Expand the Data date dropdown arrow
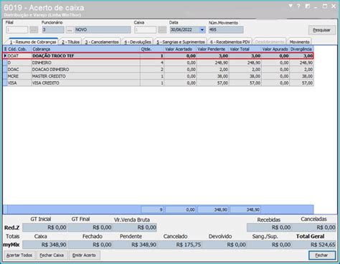Viewport: 340px width, 264px height. point(202,30)
